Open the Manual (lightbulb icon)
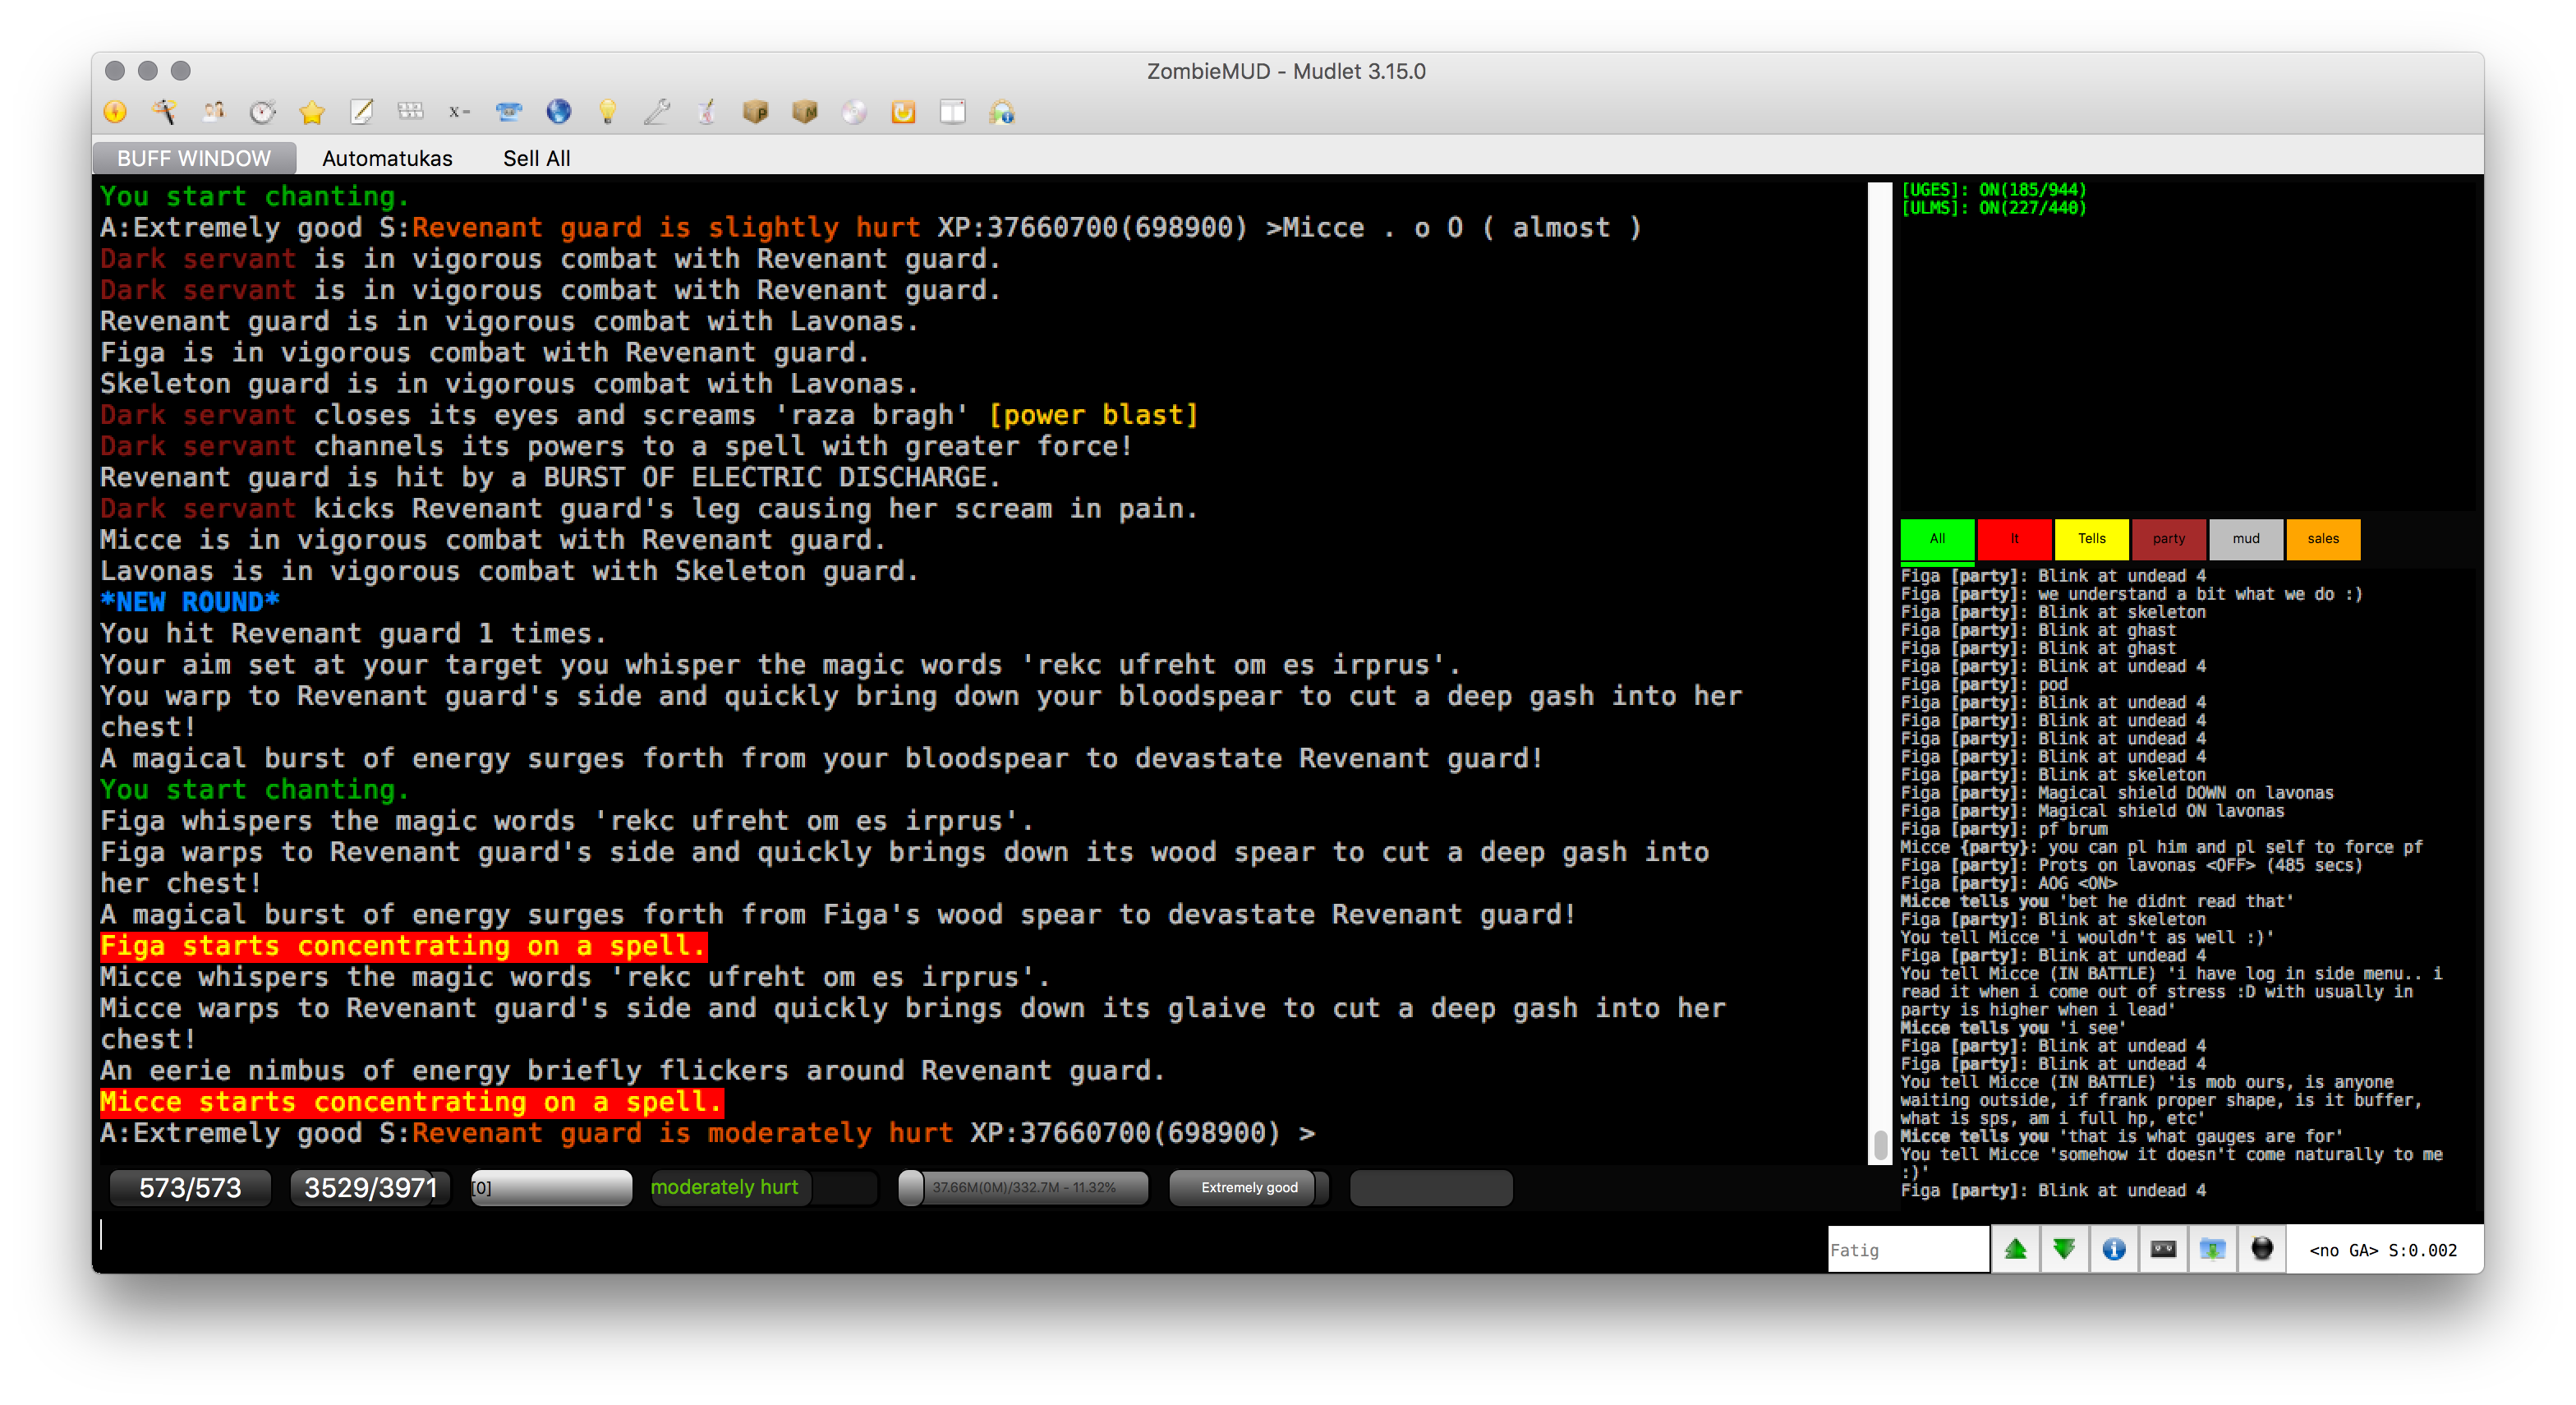The height and width of the screenshot is (1405, 2576). pos(607,112)
